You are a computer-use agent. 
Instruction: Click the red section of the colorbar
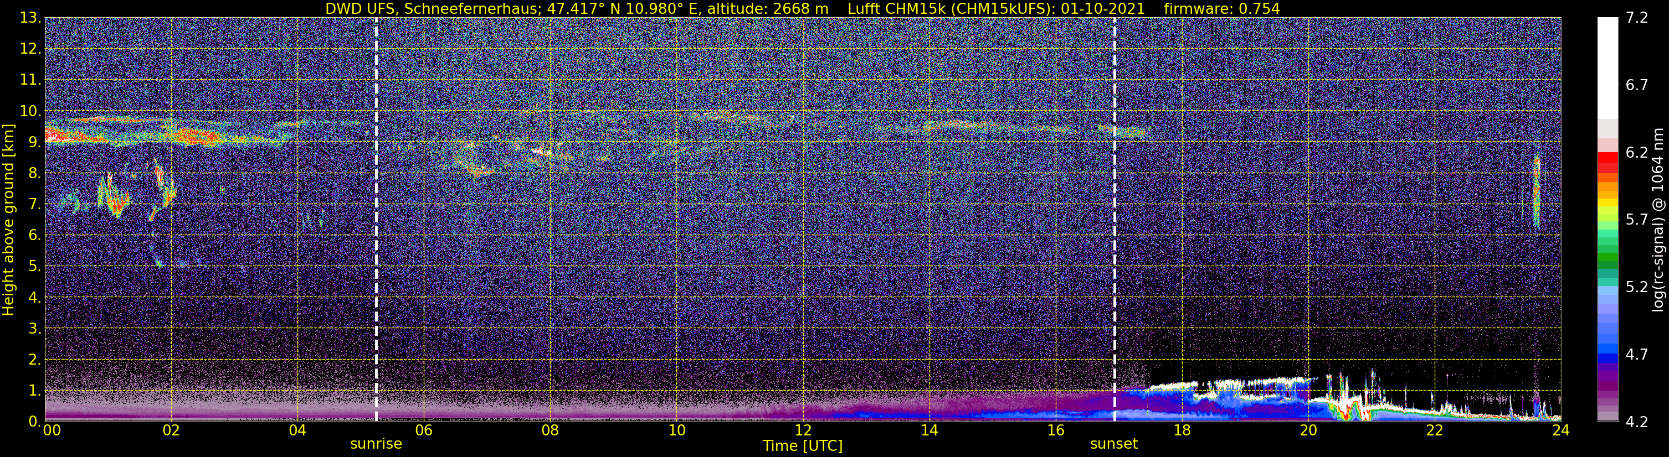point(1608,162)
